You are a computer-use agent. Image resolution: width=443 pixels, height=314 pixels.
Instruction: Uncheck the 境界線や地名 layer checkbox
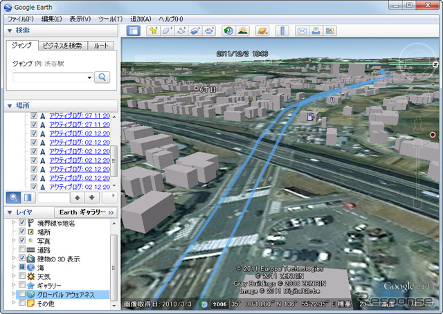21,223
